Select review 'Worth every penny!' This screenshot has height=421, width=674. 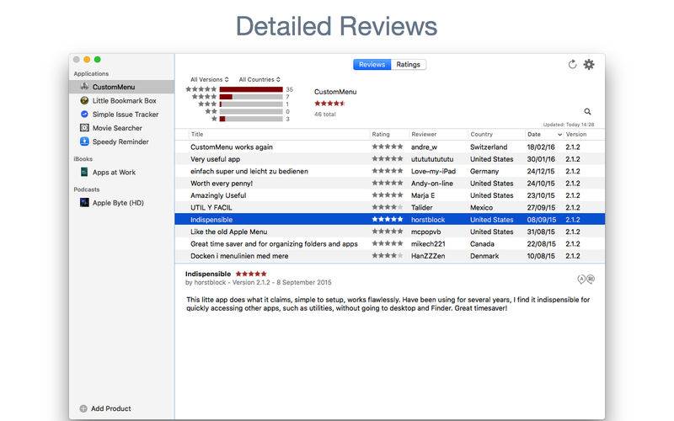click(390, 183)
